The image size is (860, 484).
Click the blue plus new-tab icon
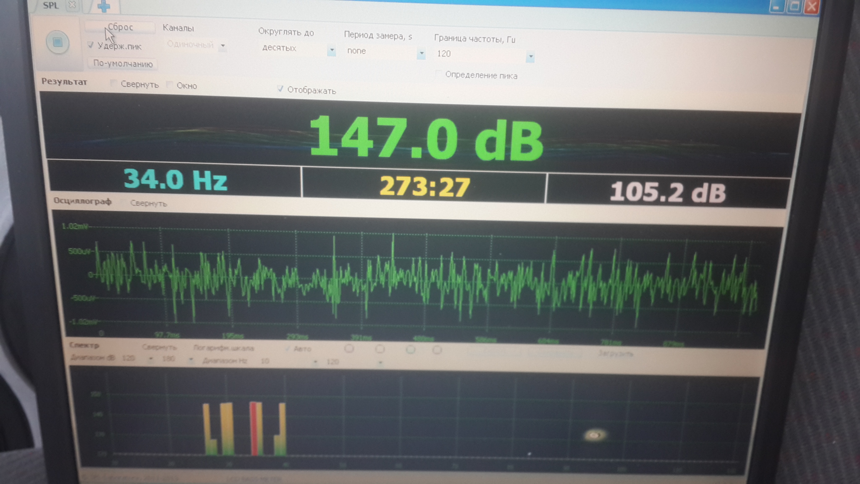pos(103,6)
